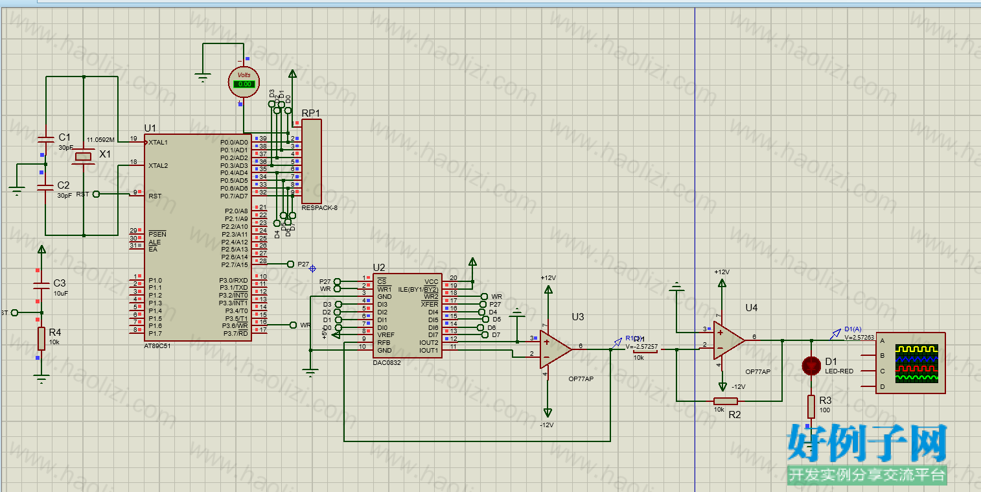Image resolution: width=981 pixels, height=492 pixels.
Task: Click the "P2.7/A15" pin label on U1
Action: pyautogui.click(x=235, y=264)
